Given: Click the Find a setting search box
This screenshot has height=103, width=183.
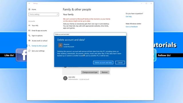Looking at the screenshot, I should [44, 14].
